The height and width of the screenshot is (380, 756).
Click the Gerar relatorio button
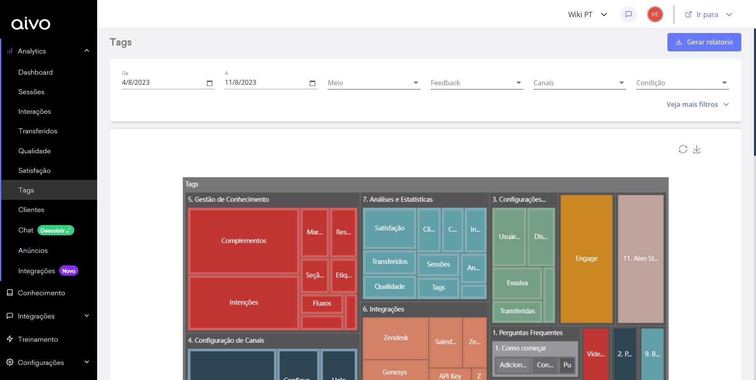(x=704, y=42)
